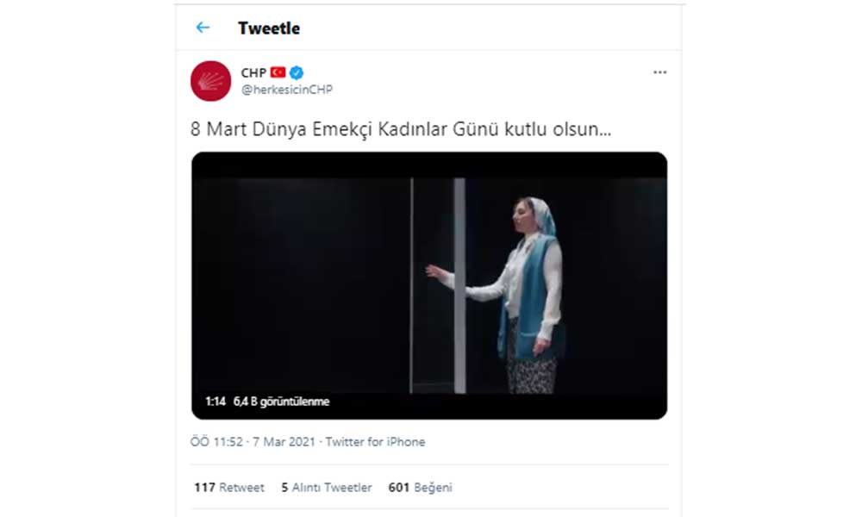Image resolution: width=862 pixels, height=517 pixels.
Task: Show the 601 Beğeni likes list
Action: (x=421, y=488)
